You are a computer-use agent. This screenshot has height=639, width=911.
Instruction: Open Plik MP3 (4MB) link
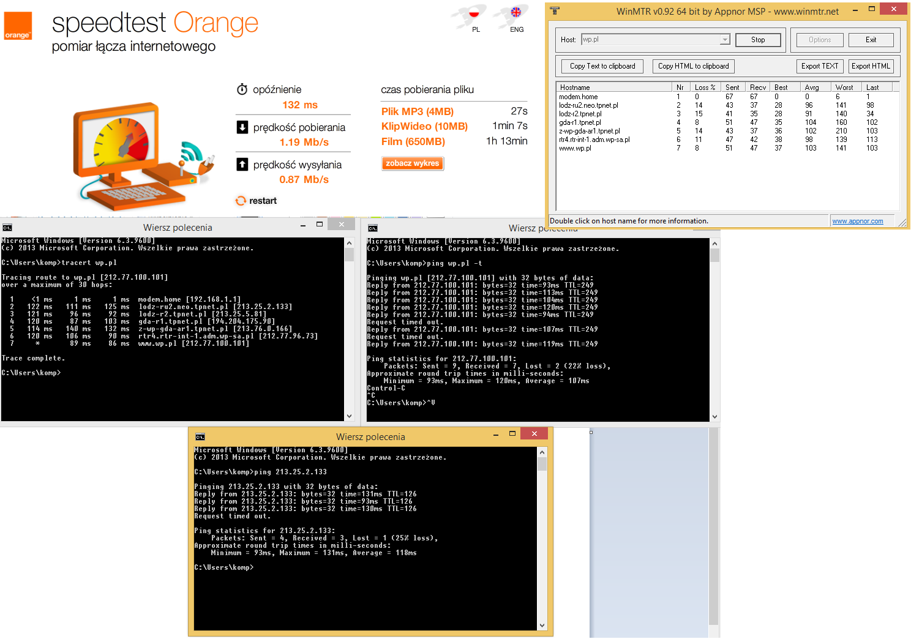point(418,111)
